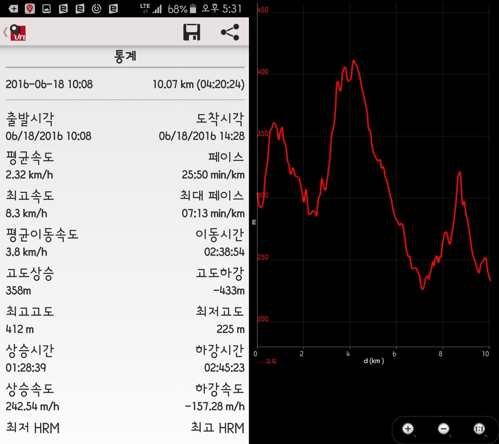Tap the 최저고도 label
Image resolution: width=499 pixels, height=444 pixels.
point(220,311)
